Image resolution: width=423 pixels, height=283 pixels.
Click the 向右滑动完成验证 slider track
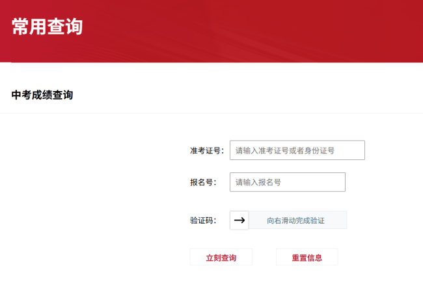tap(296, 221)
